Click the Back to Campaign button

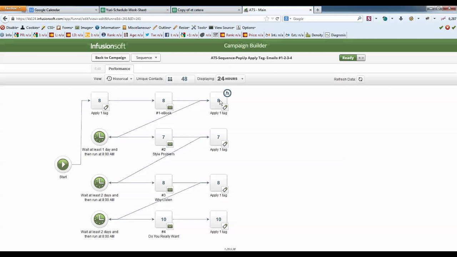tap(110, 58)
